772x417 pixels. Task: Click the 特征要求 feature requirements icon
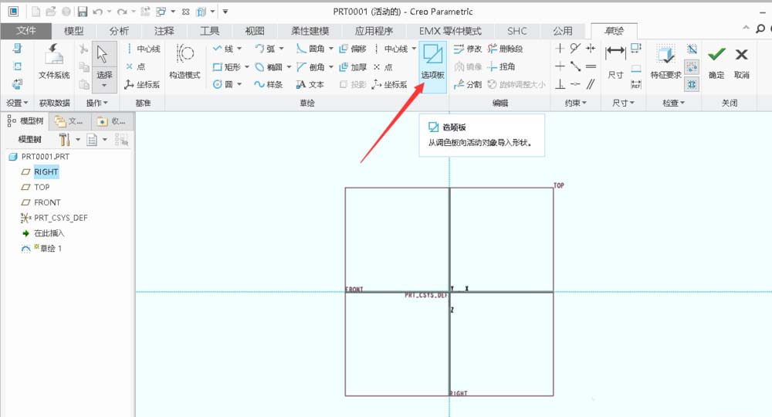[x=665, y=62]
